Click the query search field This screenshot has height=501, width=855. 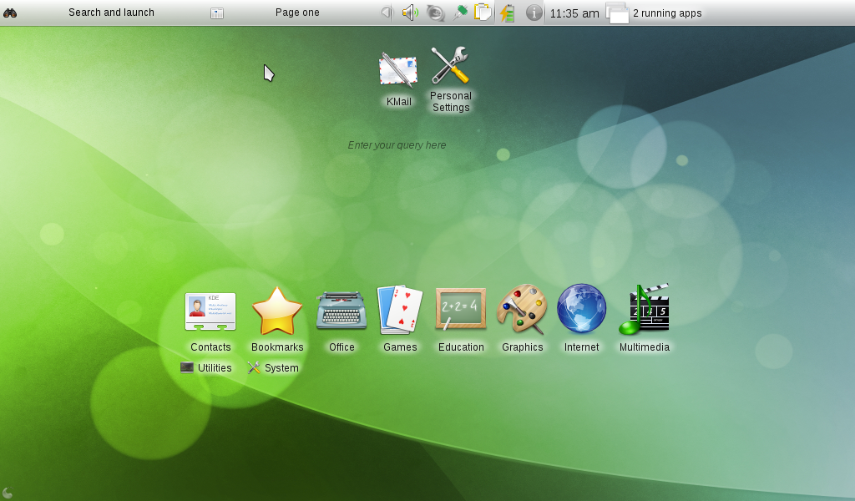(x=397, y=145)
